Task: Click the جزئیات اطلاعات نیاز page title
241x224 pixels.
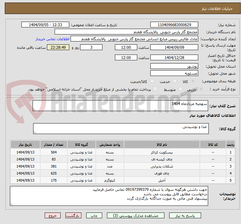Action: click(x=217, y=9)
